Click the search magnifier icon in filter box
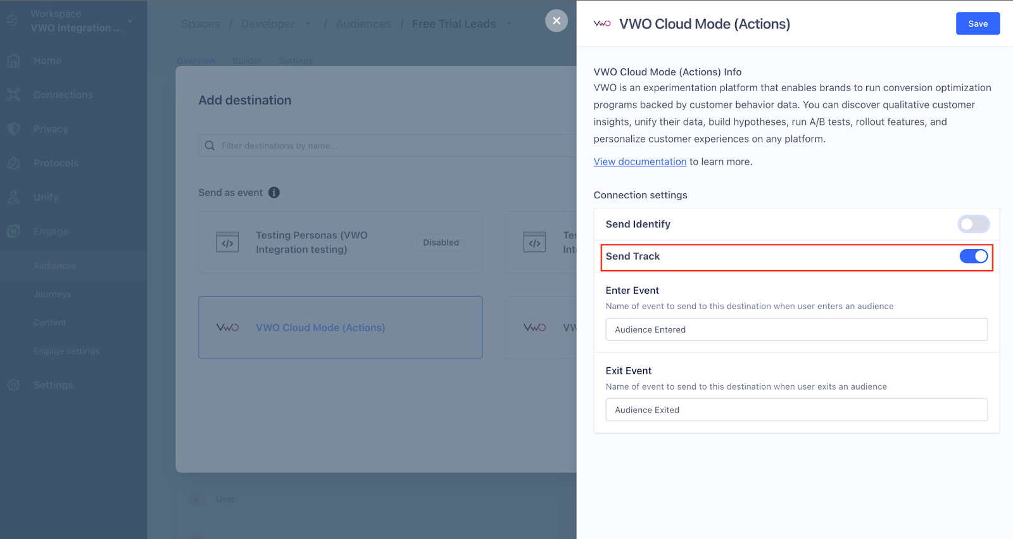The image size is (1013, 539). pos(210,146)
